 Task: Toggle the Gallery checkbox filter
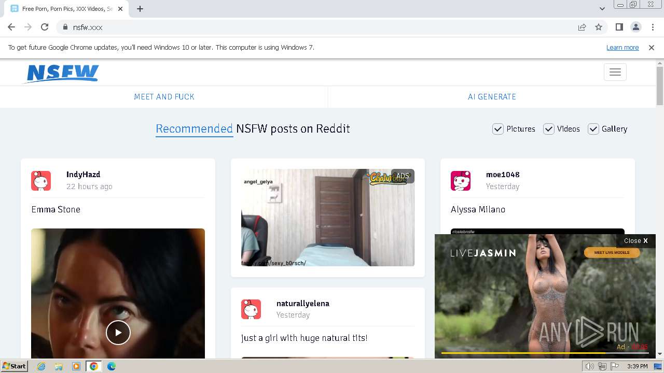click(593, 129)
